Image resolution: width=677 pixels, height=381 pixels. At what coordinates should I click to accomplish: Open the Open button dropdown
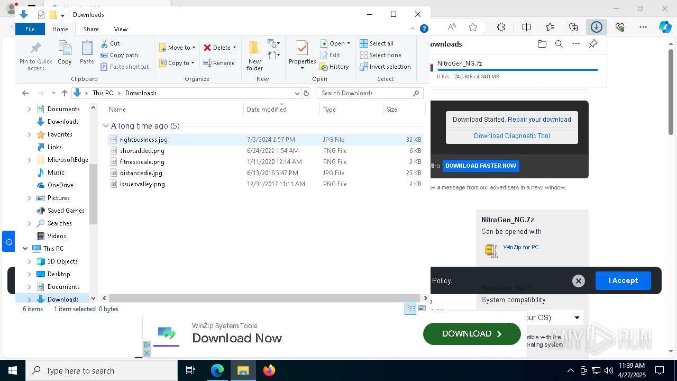[x=349, y=43]
